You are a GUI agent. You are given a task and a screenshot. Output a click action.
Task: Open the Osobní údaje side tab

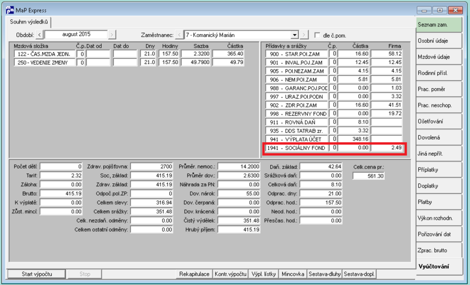(x=439, y=41)
